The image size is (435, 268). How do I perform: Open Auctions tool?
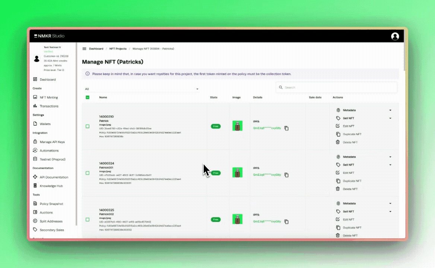click(x=46, y=213)
